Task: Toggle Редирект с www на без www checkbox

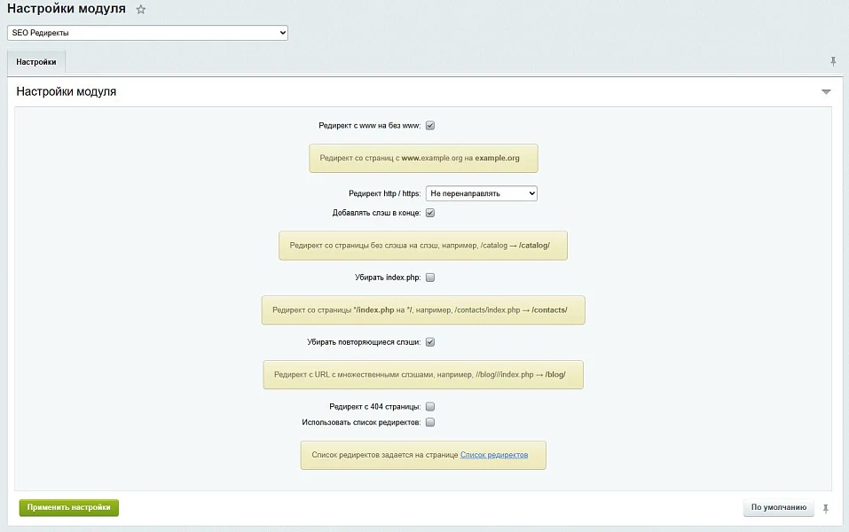Action: pos(430,126)
